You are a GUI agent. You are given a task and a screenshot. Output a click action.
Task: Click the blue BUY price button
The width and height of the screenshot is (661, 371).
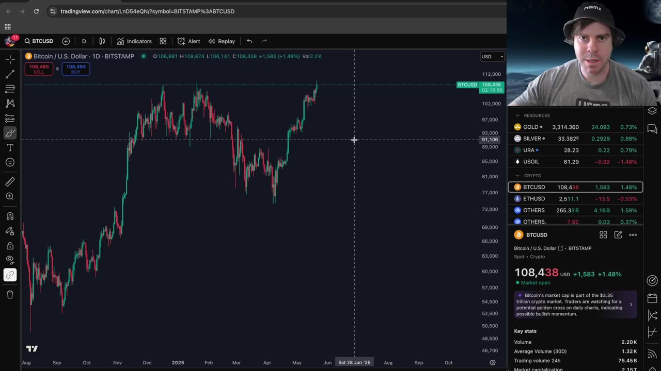click(x=76, y=69)
